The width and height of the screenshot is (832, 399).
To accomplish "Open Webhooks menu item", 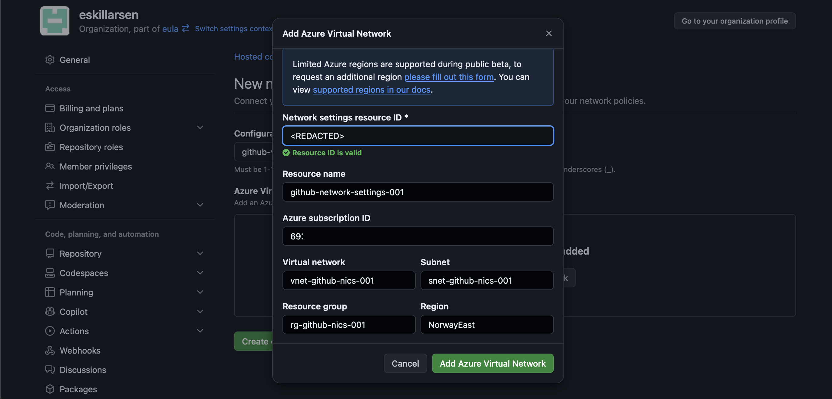I will pyautogui.click(x=125, y=350).
